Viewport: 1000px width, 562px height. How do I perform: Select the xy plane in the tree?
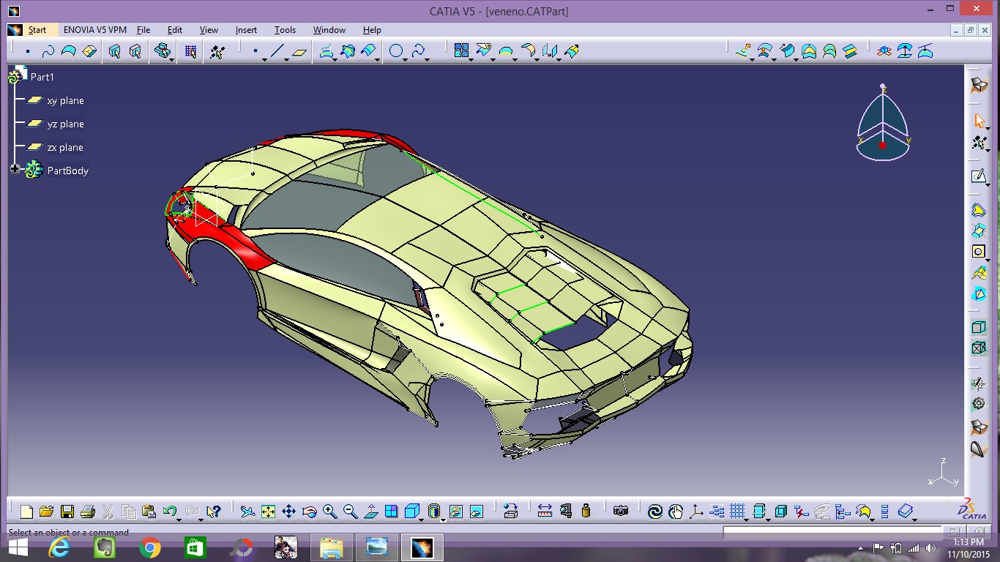(x=65, y=100)
